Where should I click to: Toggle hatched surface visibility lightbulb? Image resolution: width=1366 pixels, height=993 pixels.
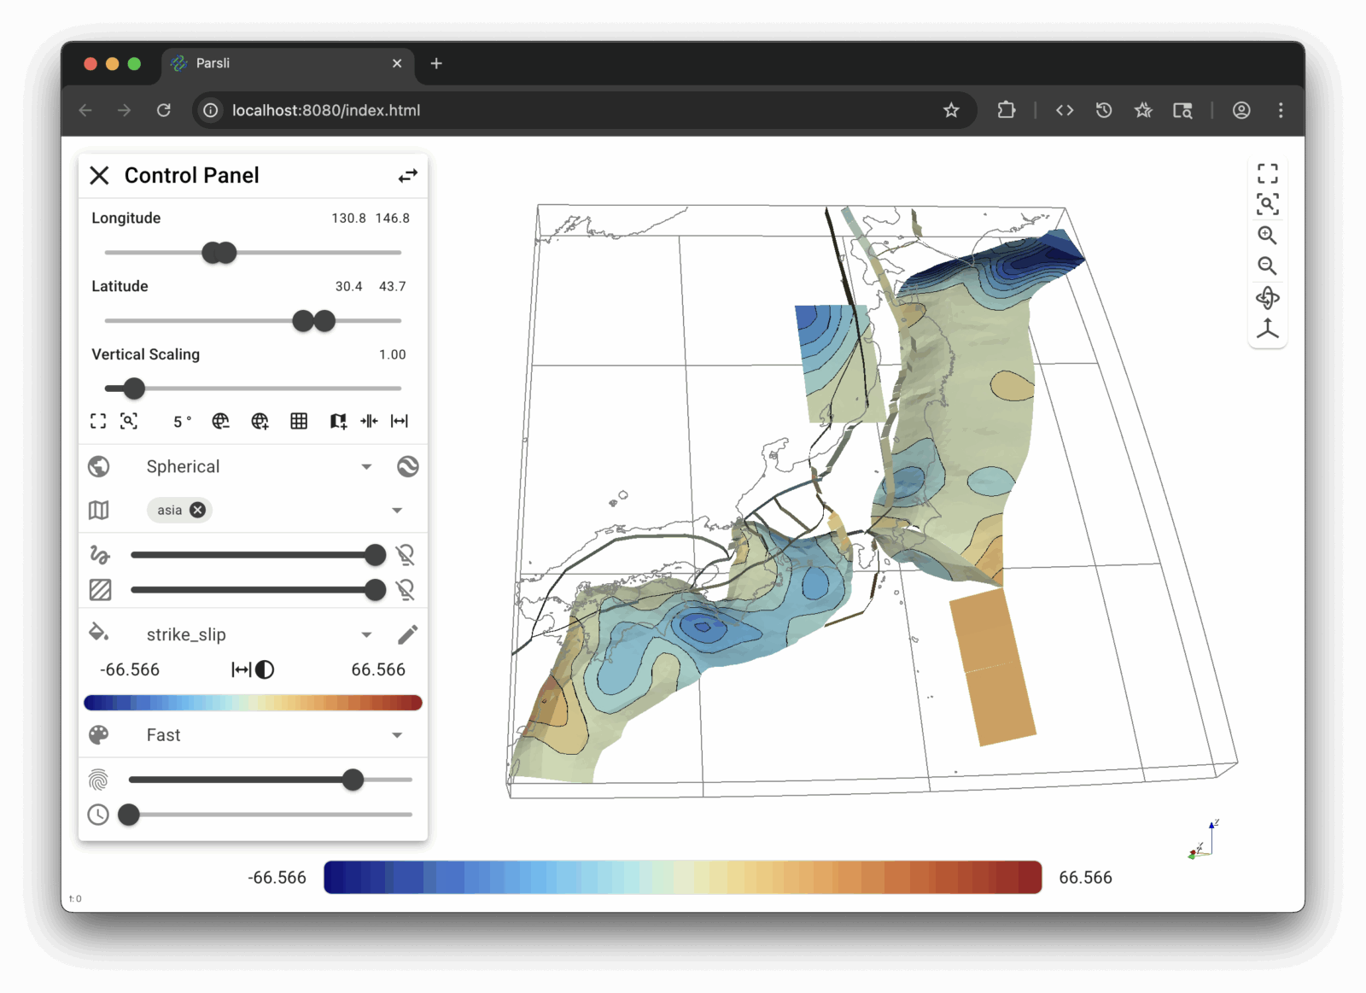pyautogui.click(x=406, y=589)
